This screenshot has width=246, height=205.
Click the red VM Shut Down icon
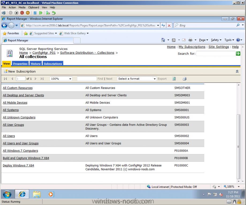(x=22, y=13)
